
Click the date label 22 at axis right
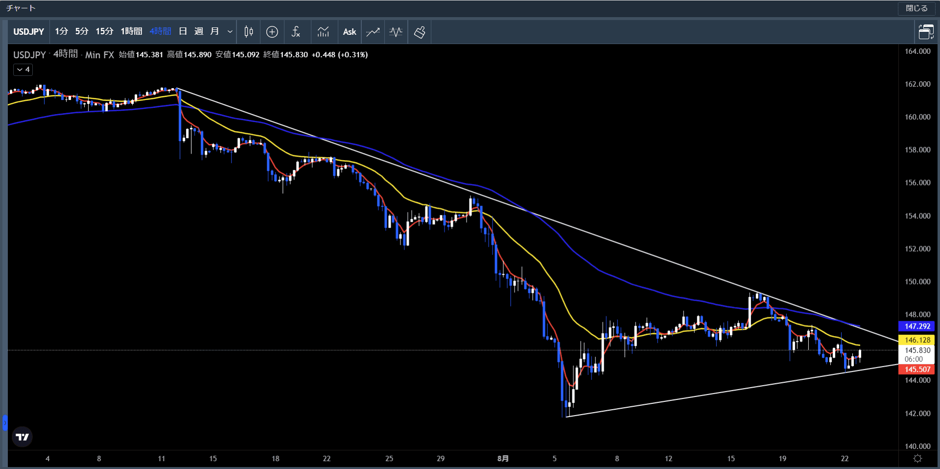(845, 459)
